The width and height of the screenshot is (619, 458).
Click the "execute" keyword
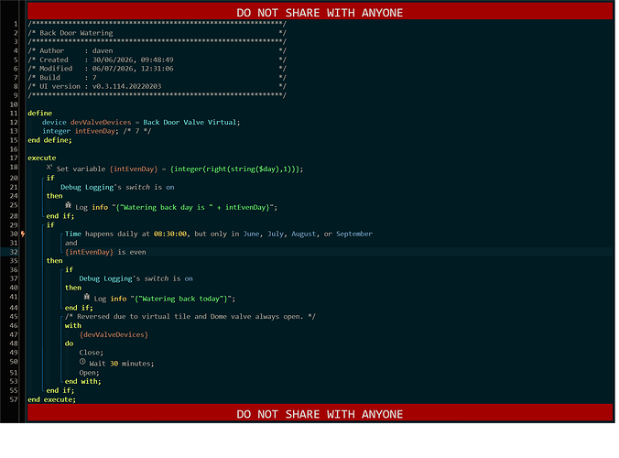(x=42, y=158)
